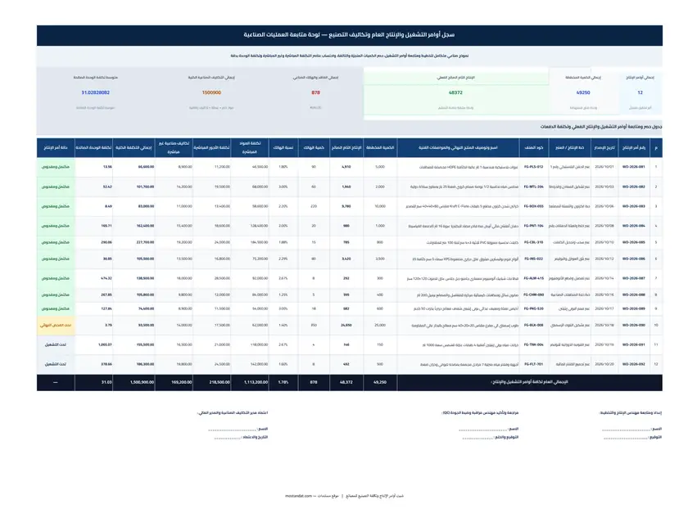688x531 pixels.
Task: Click planned quantity 25,000 in row 10
Action: coord(380,326)
